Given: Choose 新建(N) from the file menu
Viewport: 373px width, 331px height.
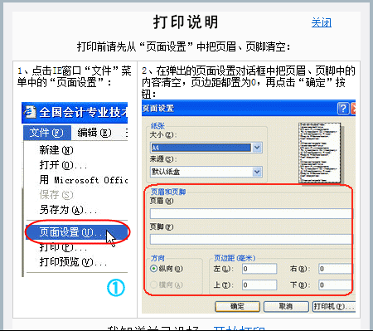Looking at the screenshot, I should click(56, 150).
